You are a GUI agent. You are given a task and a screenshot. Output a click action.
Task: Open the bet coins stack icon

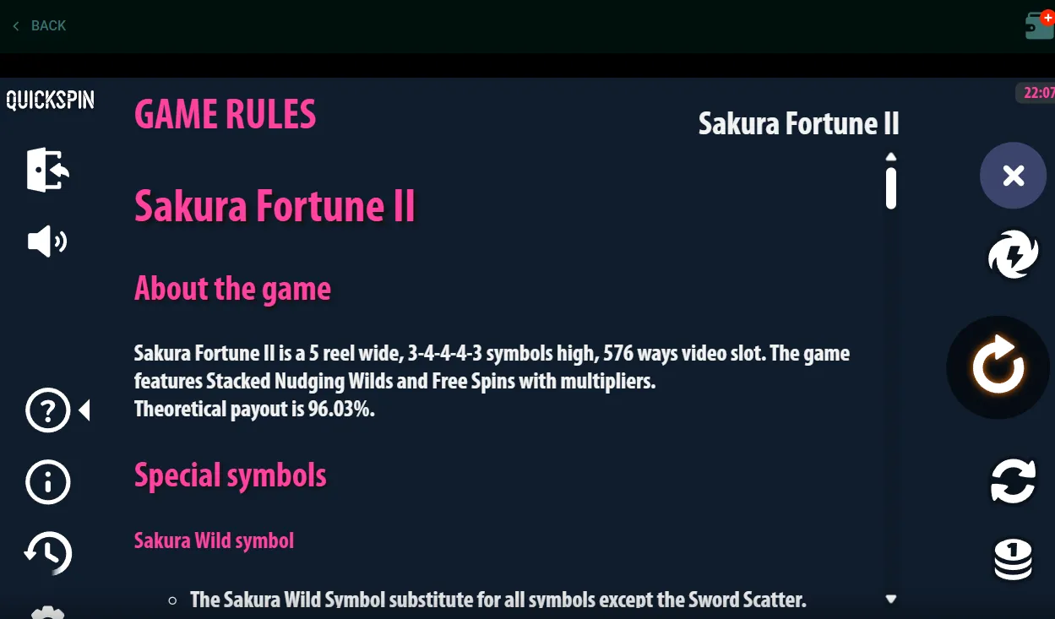point(1013,560)
